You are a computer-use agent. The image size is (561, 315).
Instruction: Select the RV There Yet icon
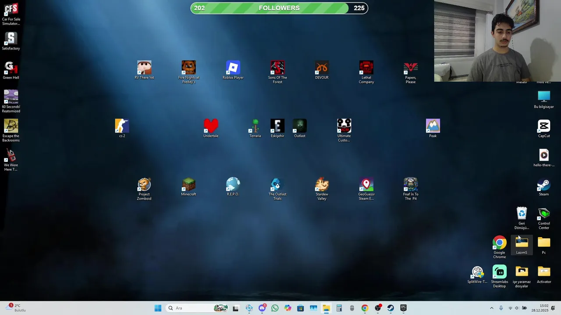click(144, 70)
